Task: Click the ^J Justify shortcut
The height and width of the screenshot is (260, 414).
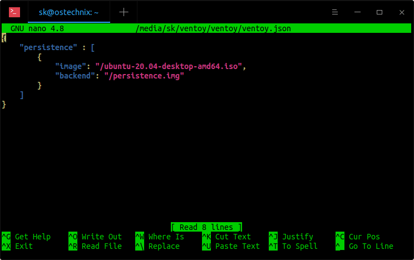Action: click(x=291, y=237)
